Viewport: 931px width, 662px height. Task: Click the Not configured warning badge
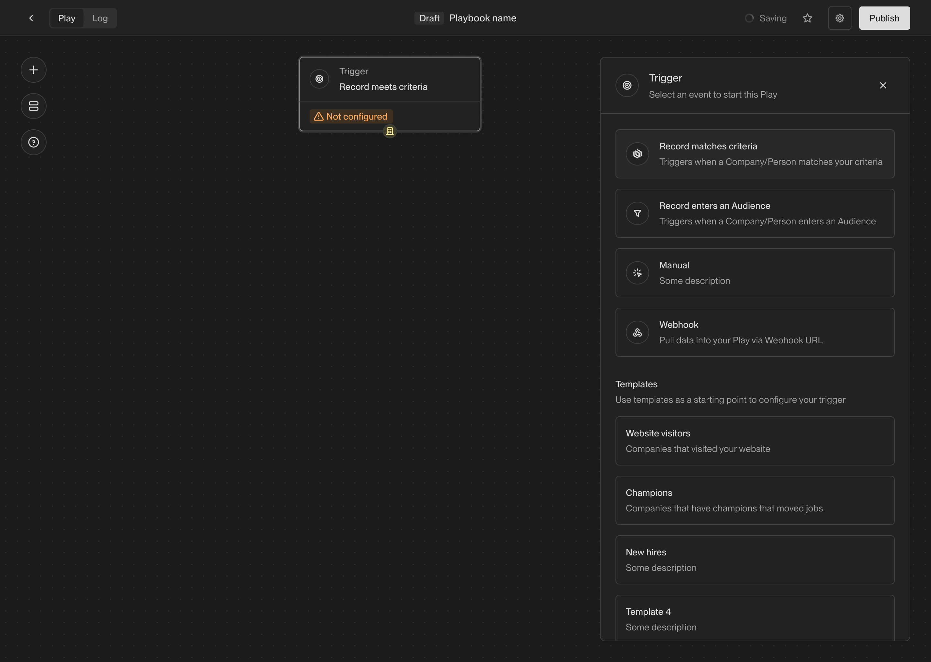click(351, 117)
